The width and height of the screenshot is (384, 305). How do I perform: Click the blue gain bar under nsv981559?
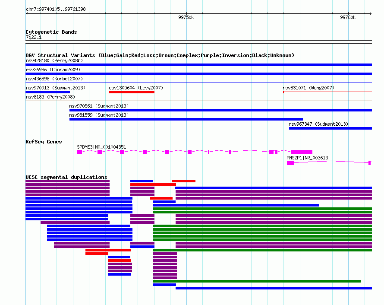pyautogui.click(x=186, y=119)
